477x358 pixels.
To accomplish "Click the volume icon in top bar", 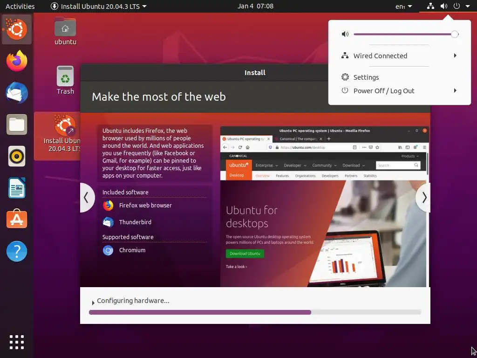I will pos(444,6).
